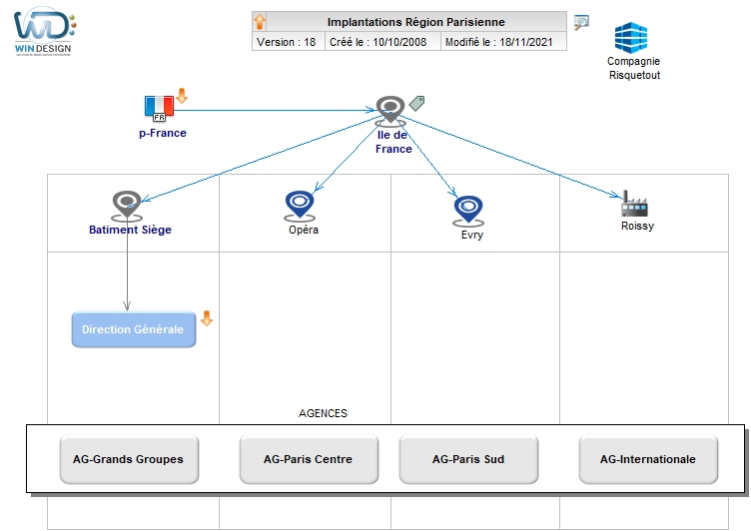751x531 pixels.
Task: Click the green tag next to Ile de France
Action: (x=417, y=102)
